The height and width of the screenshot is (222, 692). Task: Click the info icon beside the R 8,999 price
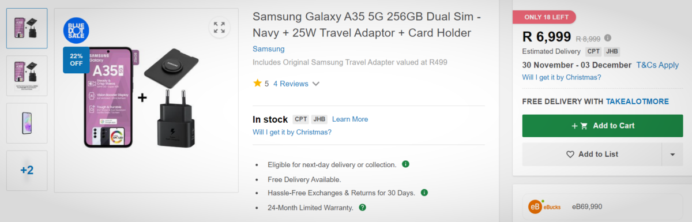(607, 38)
